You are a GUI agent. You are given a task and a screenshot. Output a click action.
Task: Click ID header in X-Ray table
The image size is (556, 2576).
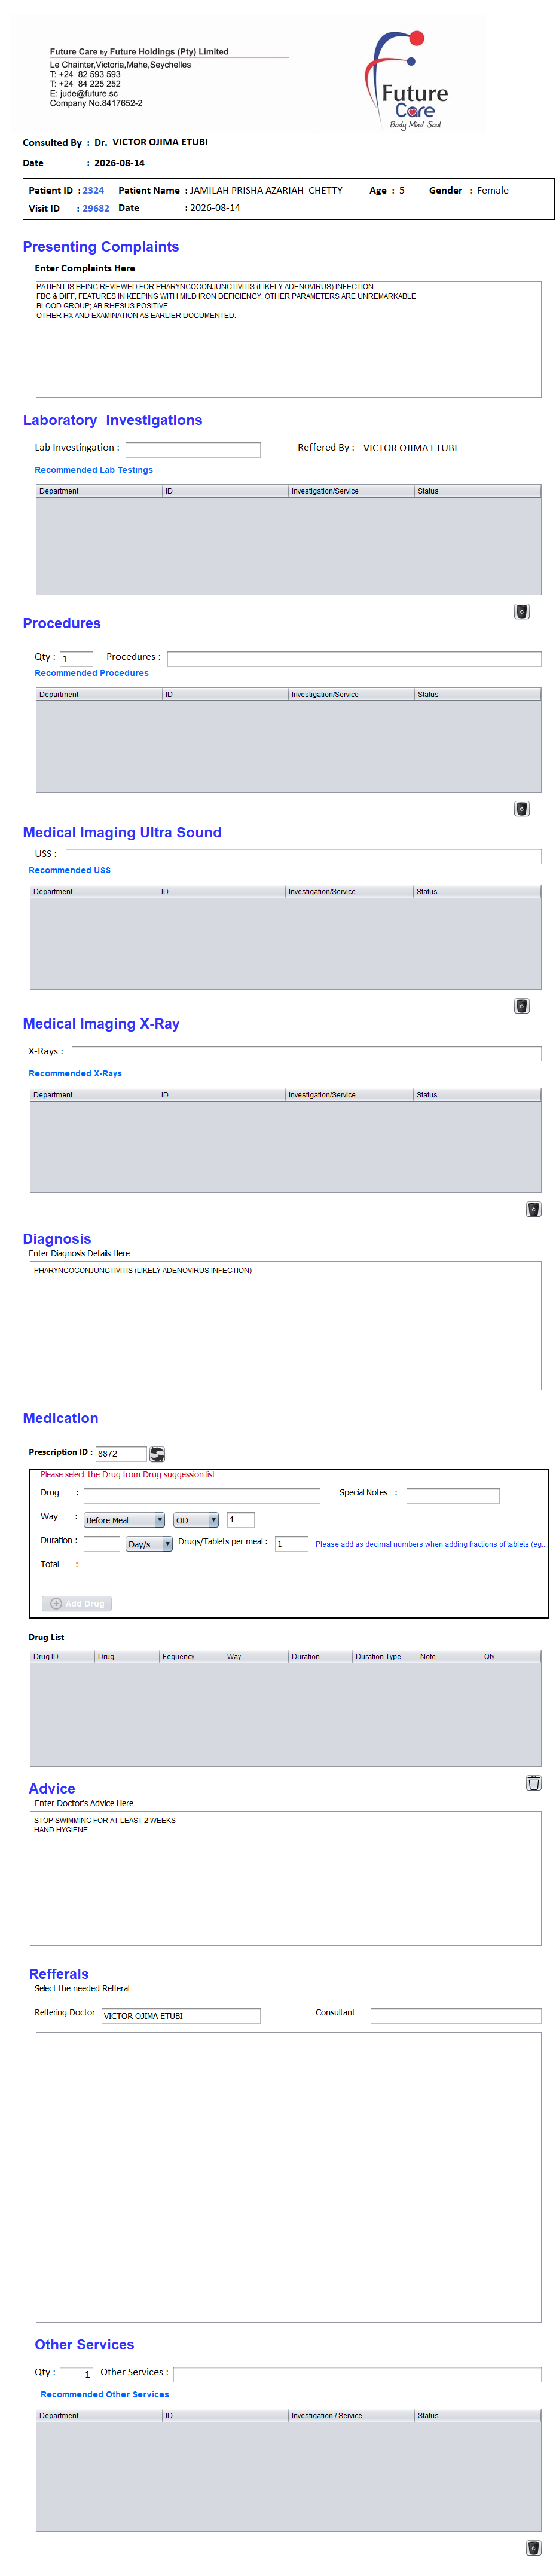coord(221,1095)
